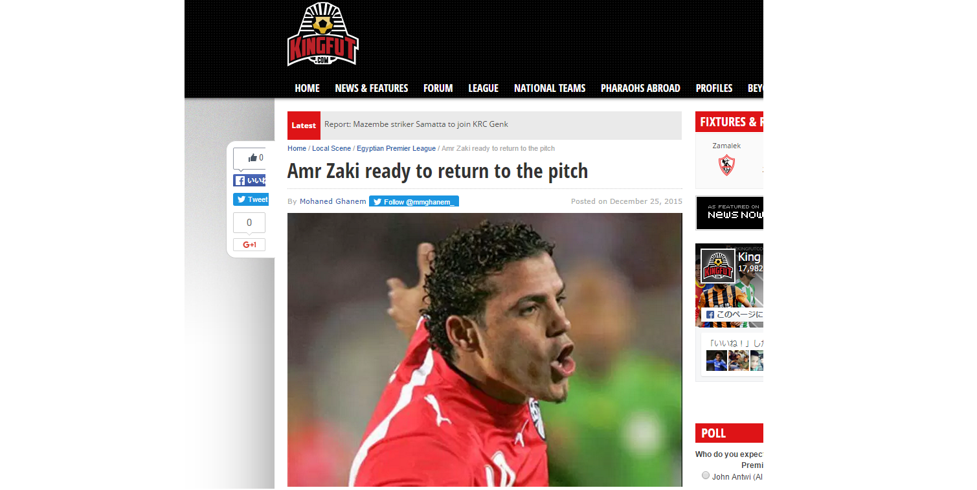
Task: Click the blue Facebook like button
Action: coord(249,181)
